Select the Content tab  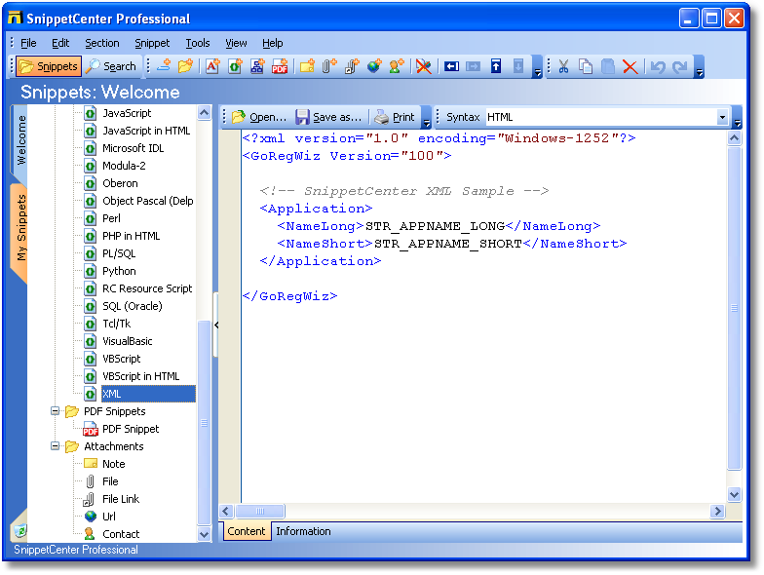click(246, 531)
